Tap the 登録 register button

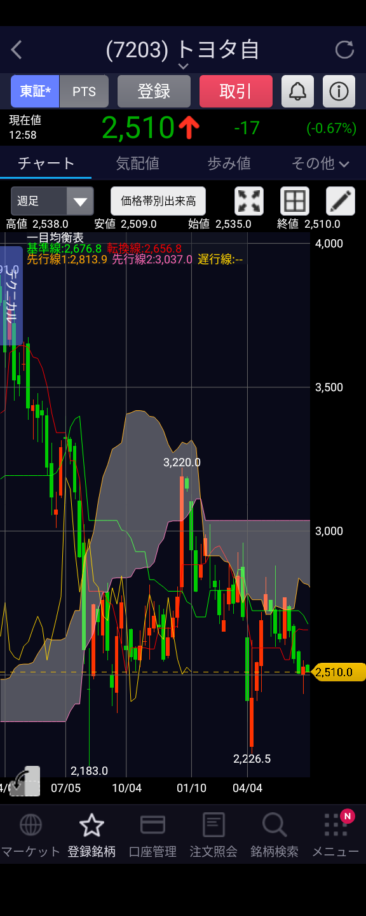tap(154, 91)
